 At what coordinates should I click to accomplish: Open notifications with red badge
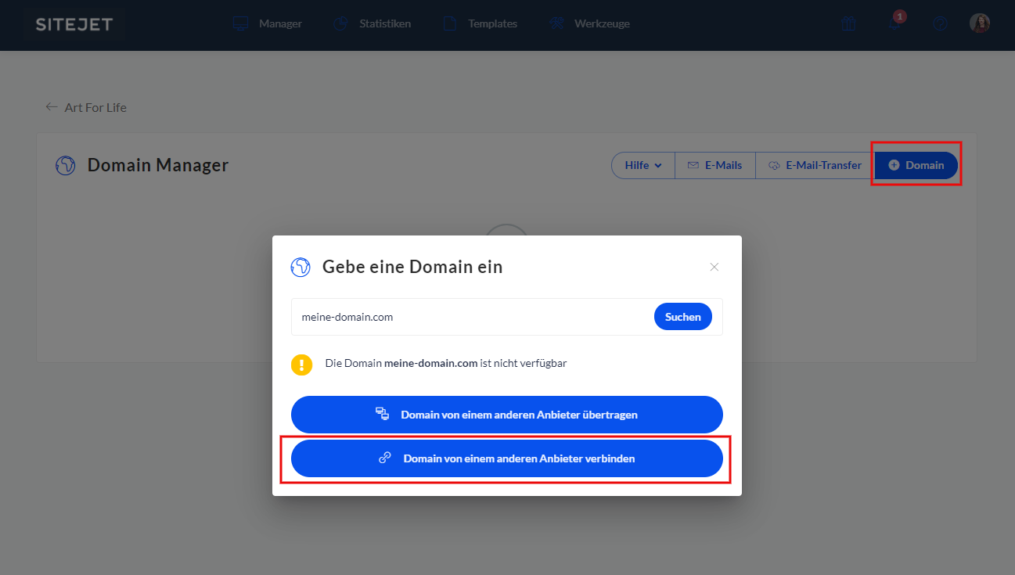point(894,23)
